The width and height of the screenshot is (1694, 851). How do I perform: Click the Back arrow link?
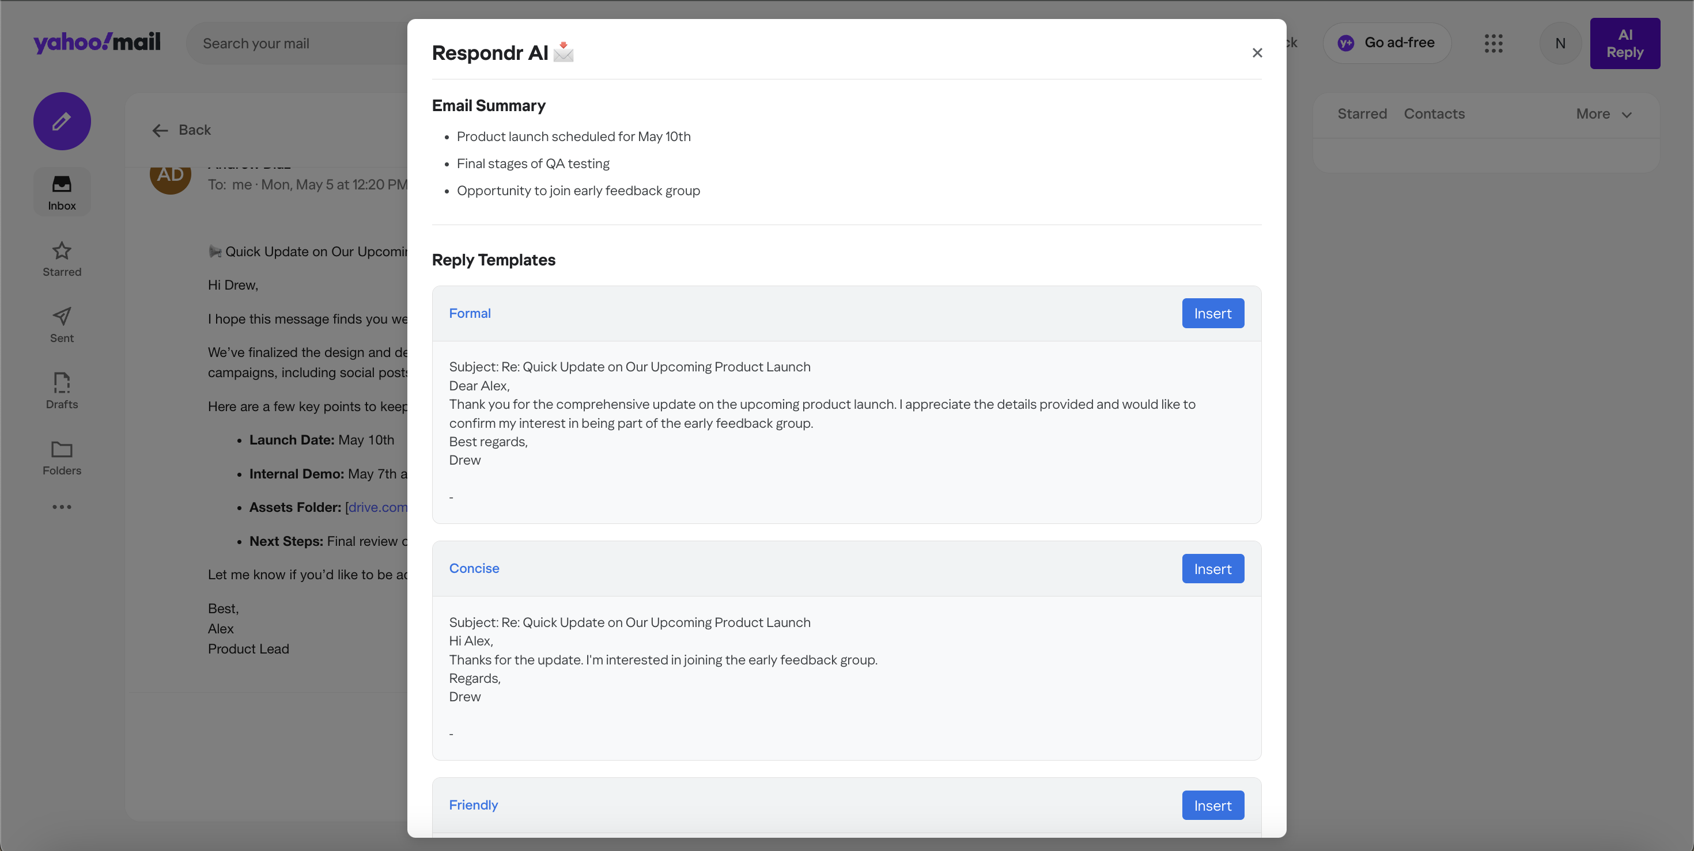181,130
